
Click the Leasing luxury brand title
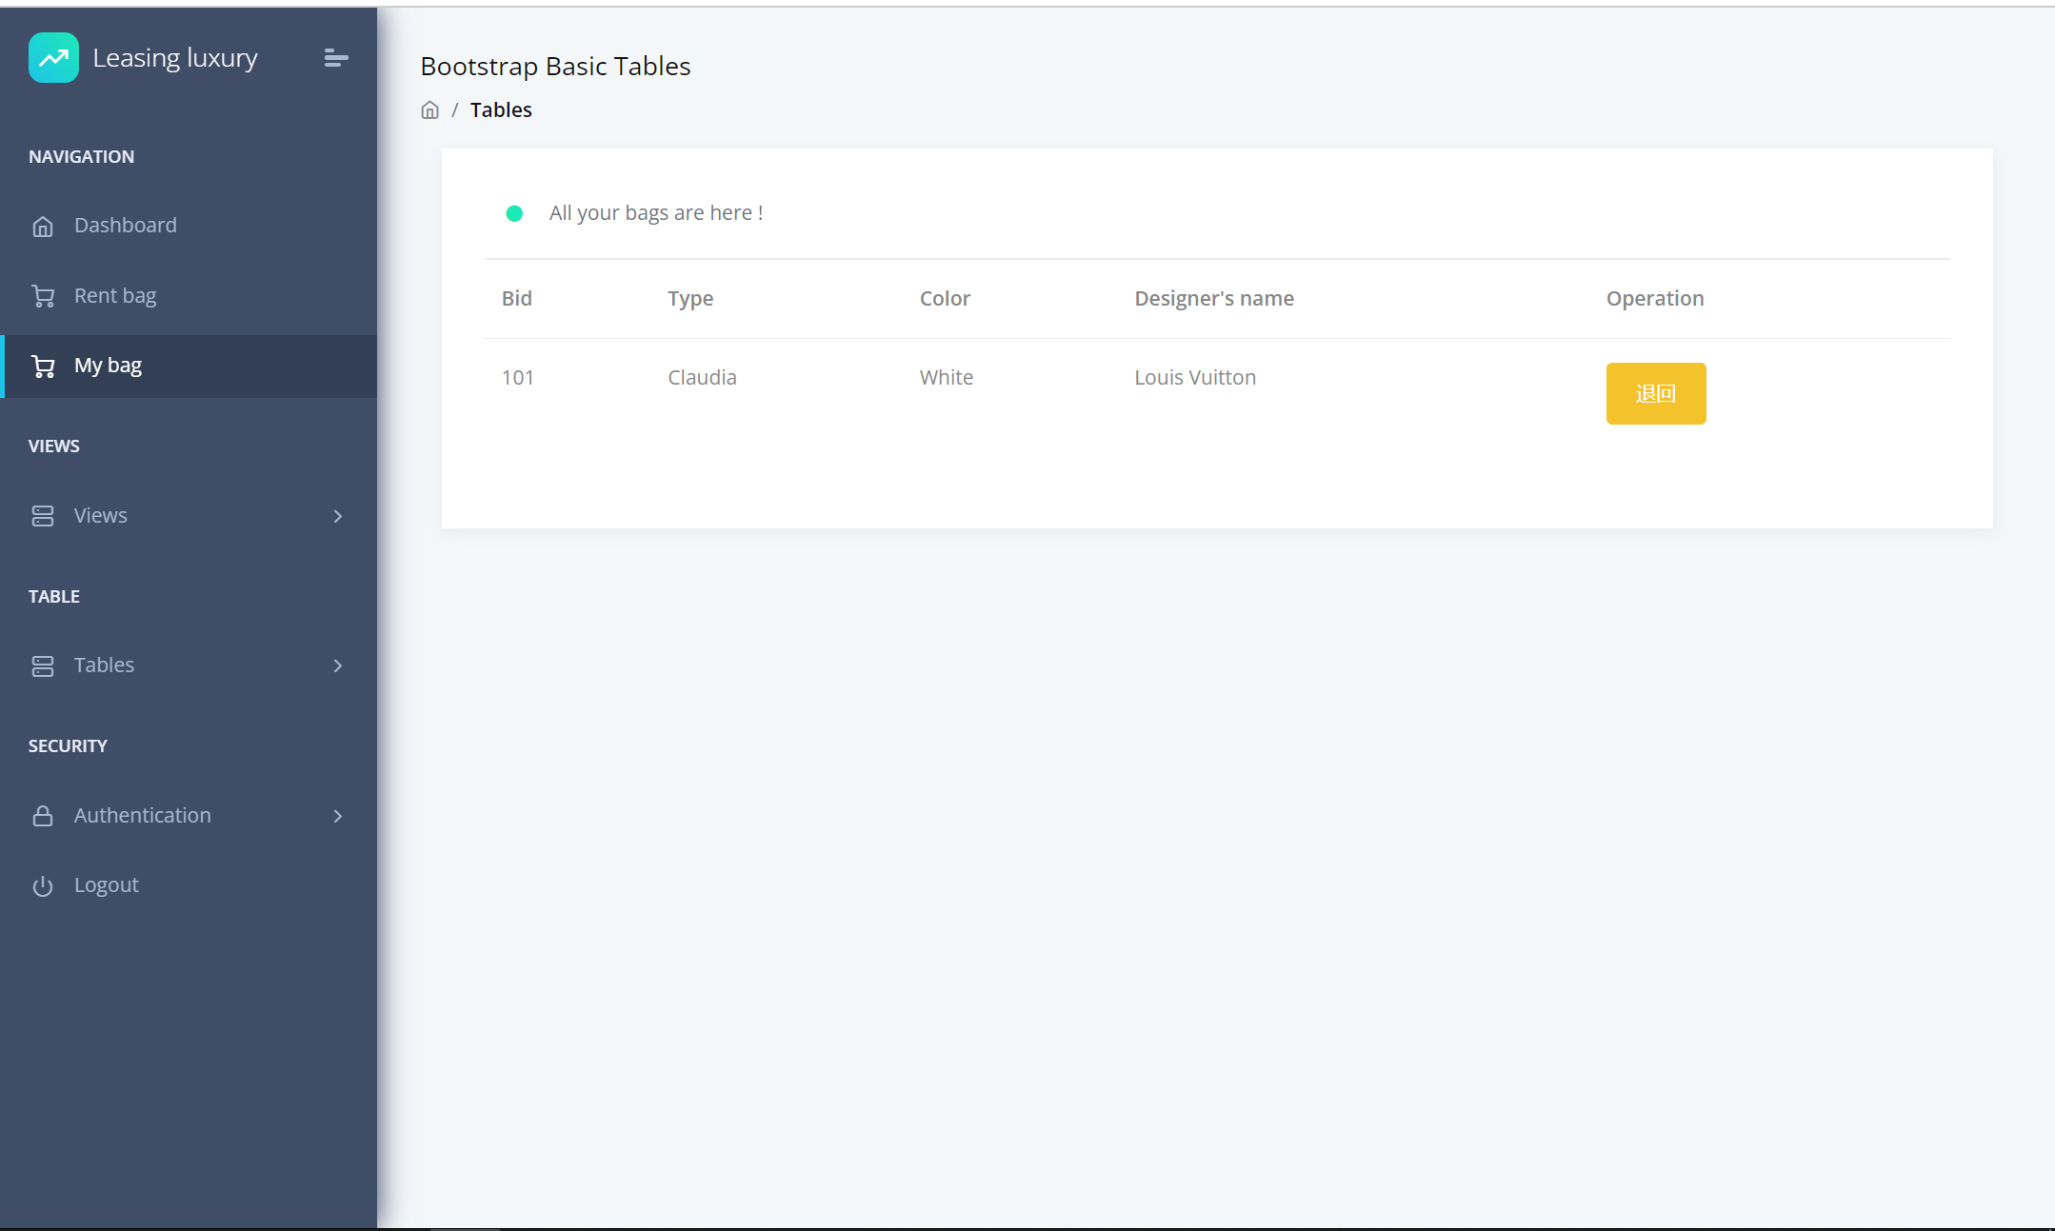pos(175,58)
